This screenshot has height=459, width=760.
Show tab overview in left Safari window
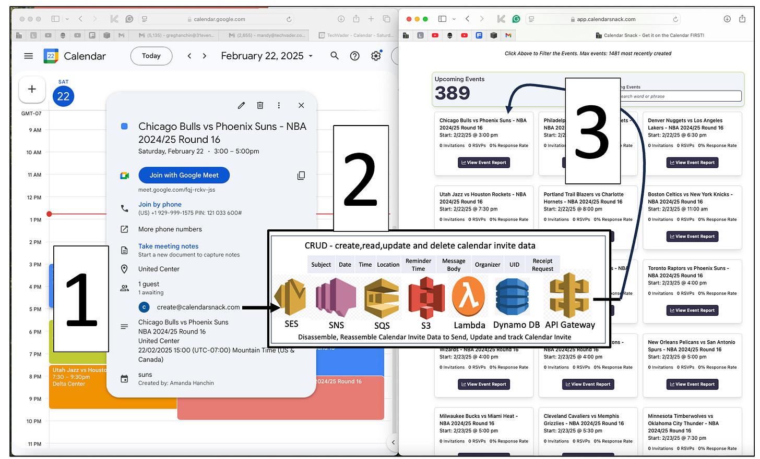coord(387,19)
